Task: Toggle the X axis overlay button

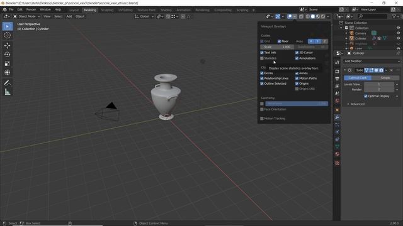Action: click(x=311, y=41)
